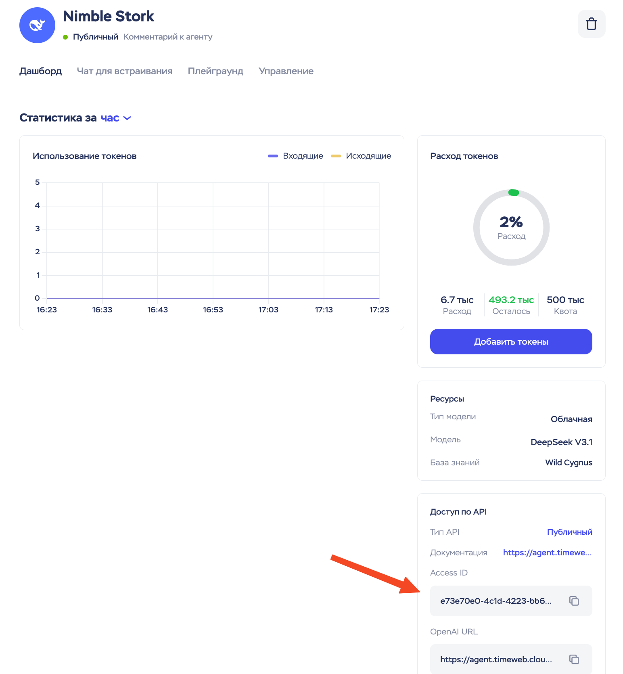Screen dimensions: 623x674
Task: Switch to the Дашборд tab
Action: (x=40, y=71)
